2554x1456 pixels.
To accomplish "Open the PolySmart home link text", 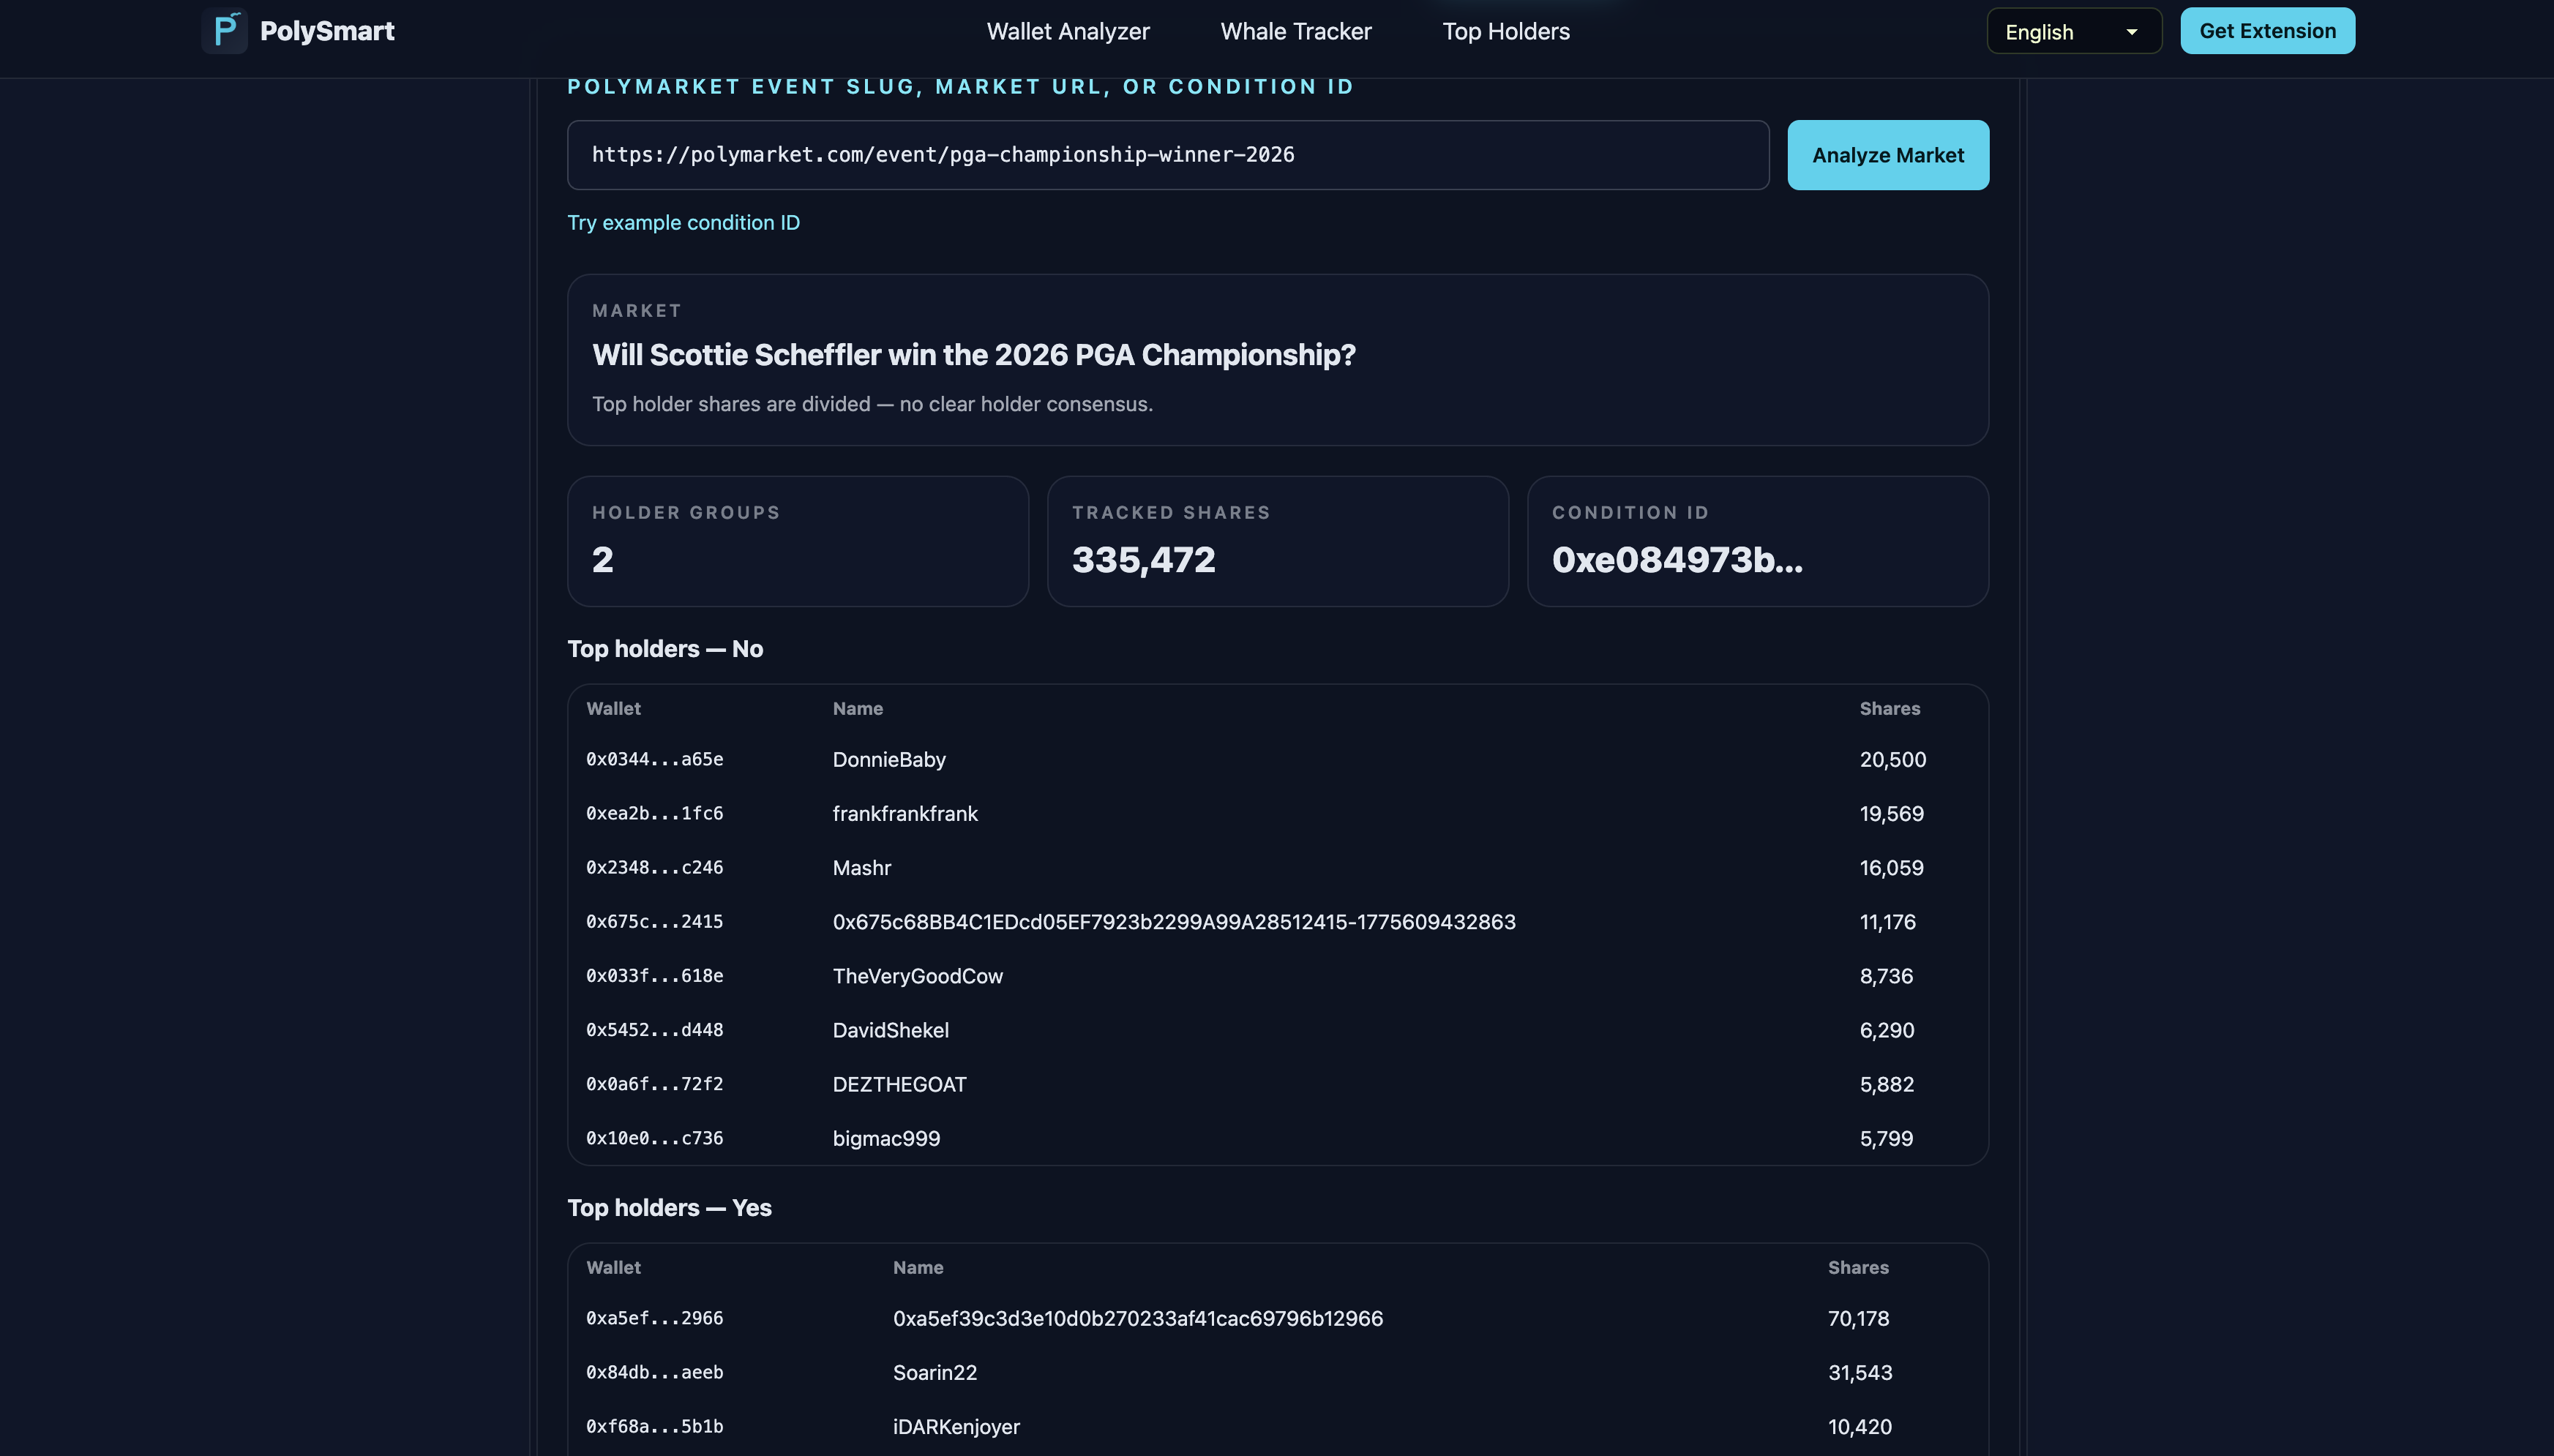I will 327,31.
